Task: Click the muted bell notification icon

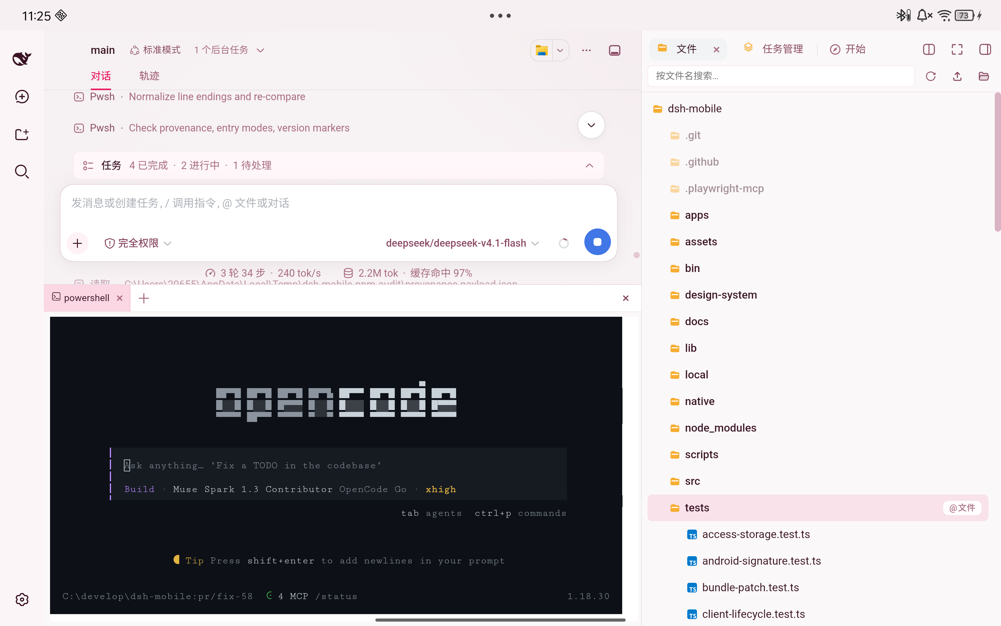Action: tap(924, 16)
